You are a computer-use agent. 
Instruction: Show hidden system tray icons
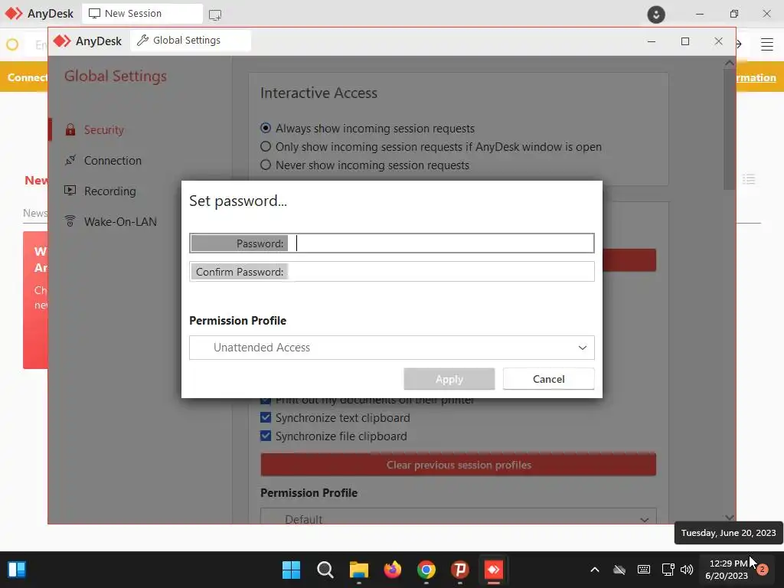594,570
